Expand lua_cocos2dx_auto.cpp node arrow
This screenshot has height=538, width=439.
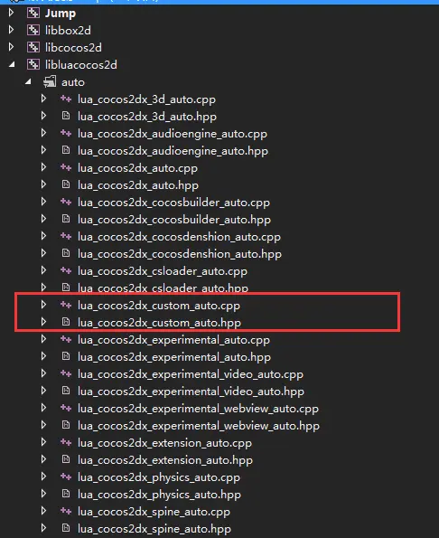coord(43,167)
